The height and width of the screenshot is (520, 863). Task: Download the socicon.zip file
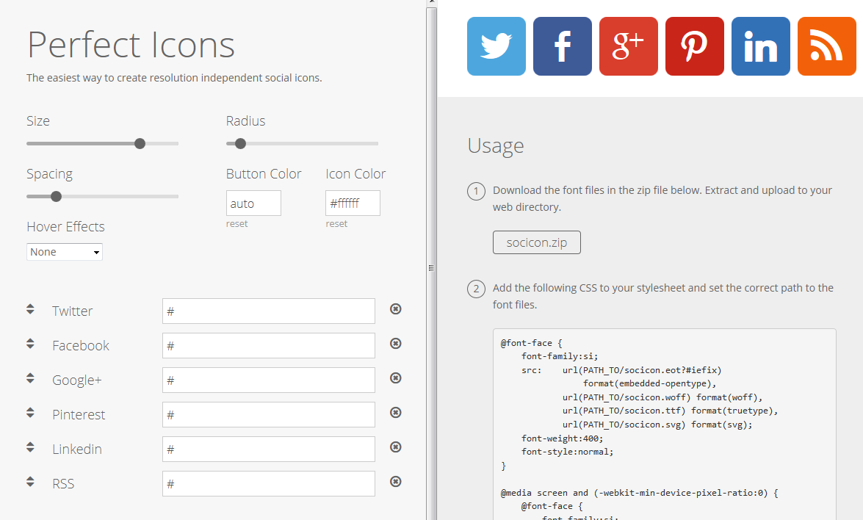[536, 242]
